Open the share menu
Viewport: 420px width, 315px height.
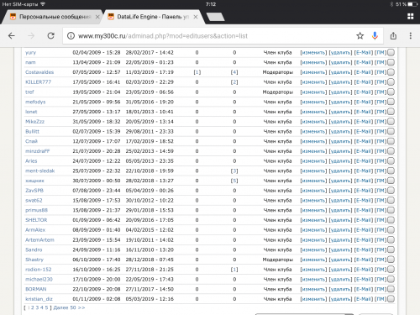click(x=393, y=36)
